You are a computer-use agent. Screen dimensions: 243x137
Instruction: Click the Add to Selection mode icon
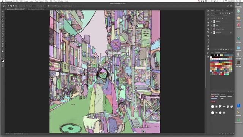point(11,6)
